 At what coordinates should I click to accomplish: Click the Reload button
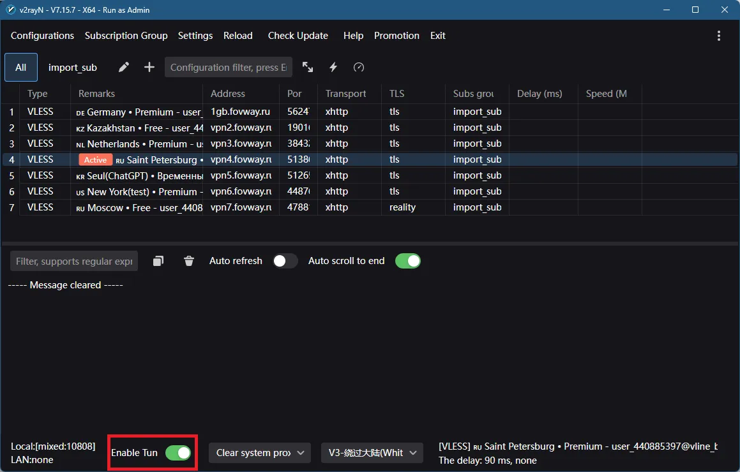pyautogui.click(x=238, y=36)
